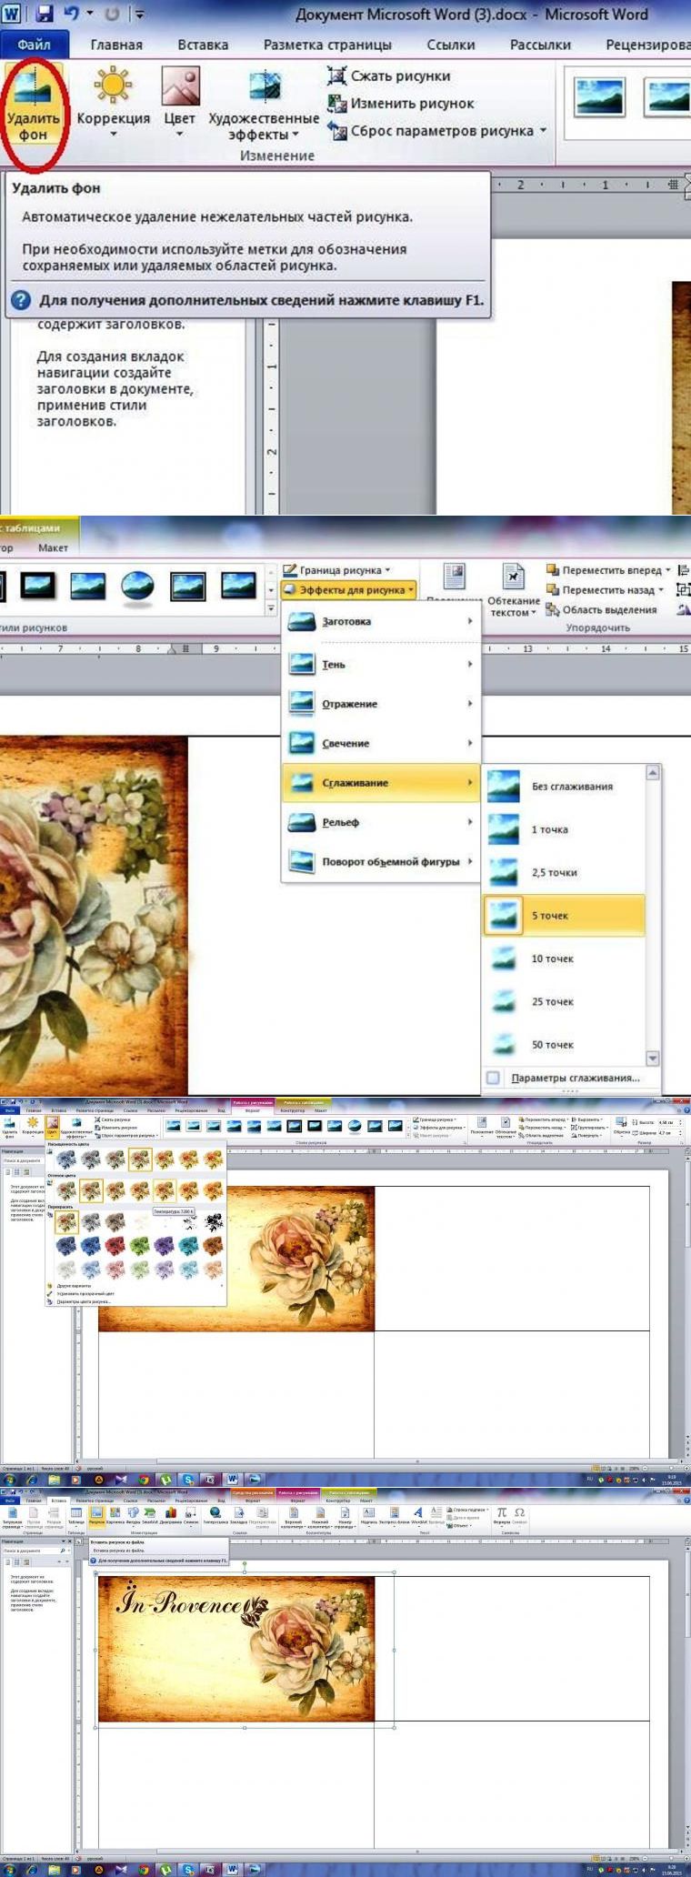Click the small Обрезка crop tool
The height and width of the screenshot is (1877, 691).
621,1126
